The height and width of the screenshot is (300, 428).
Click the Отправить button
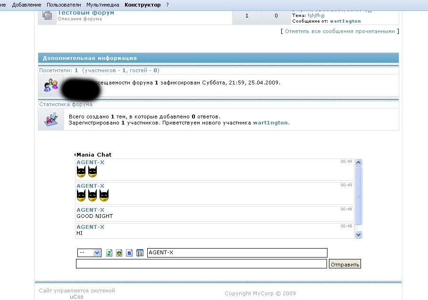click(345, 264)
